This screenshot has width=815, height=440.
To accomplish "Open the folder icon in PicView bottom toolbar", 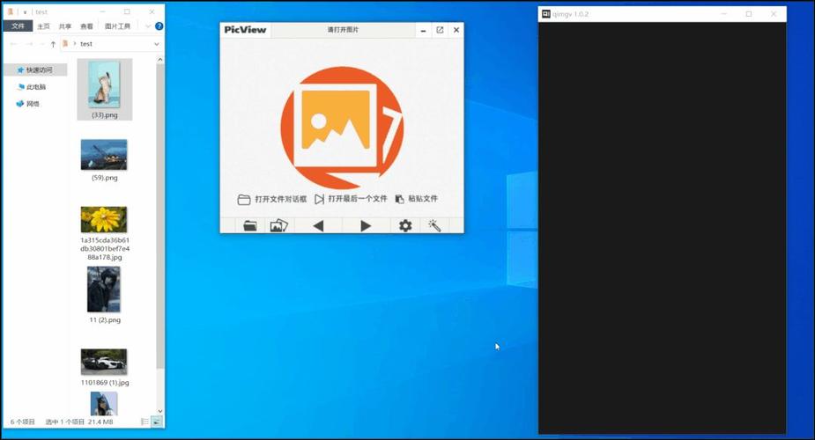I will 250,225.
